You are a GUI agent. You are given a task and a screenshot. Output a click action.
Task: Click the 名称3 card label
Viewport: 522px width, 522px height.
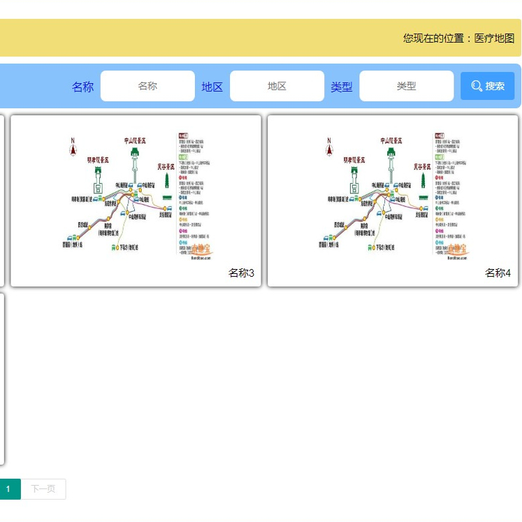point(241,273)
